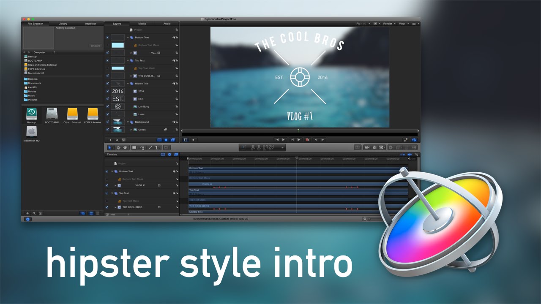Enable the Bottom Text Mask checkbox
This screenshot has width=541, height=304.
[107, 45]
